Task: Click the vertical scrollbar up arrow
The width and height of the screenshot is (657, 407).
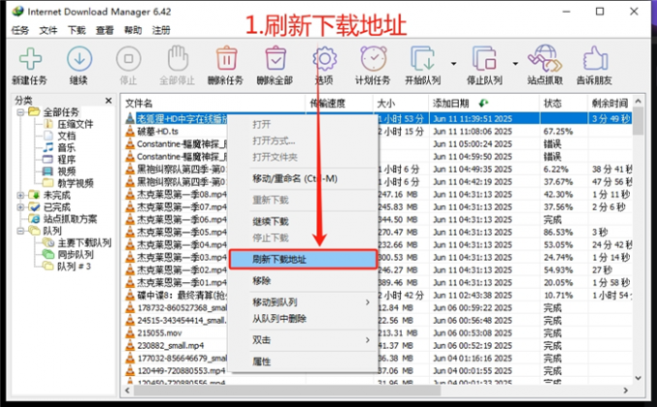Action: [x=638, y=101]
